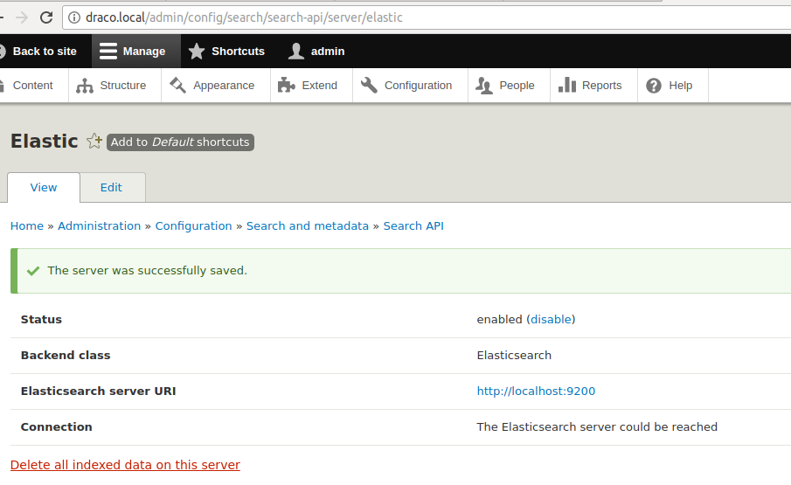
Task: Open the People menu label
Action: coord(517,86)
